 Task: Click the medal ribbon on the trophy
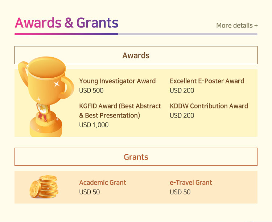pos(42,111)
